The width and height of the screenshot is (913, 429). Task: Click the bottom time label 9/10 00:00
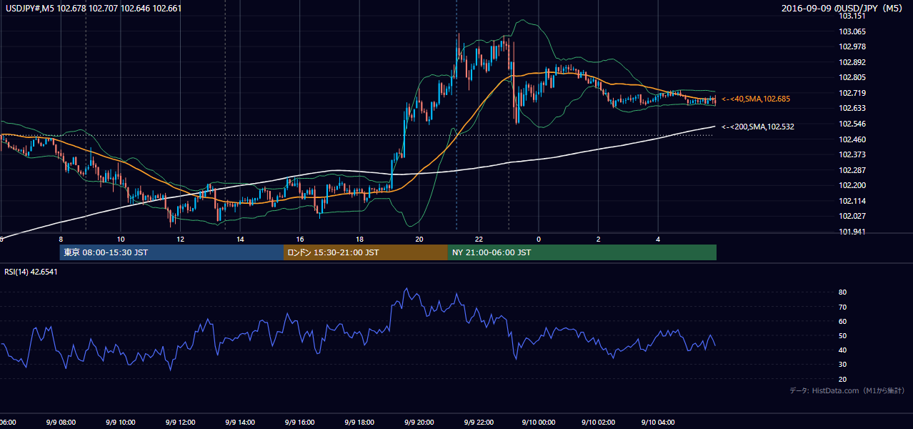[539, 423]
